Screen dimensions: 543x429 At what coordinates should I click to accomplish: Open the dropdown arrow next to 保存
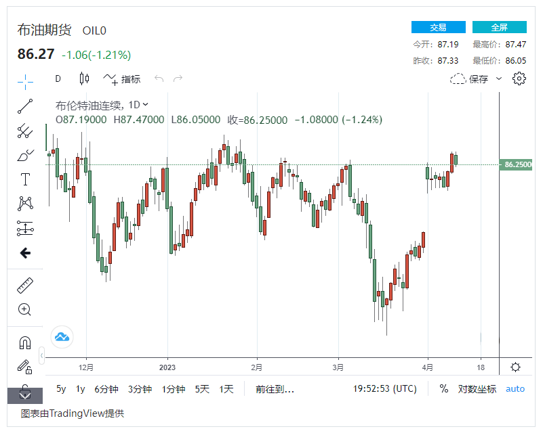click(500, 79)
